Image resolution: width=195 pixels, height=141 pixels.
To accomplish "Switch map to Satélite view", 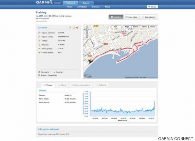I will coord(135,27).
